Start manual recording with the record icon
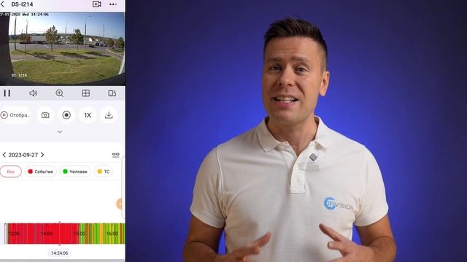The height and width of the screenshot is (262, 467). click(x=66, y=115)
